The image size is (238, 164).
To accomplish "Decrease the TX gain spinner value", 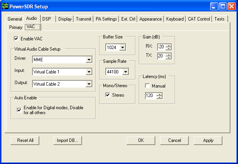I will [169, 58].
